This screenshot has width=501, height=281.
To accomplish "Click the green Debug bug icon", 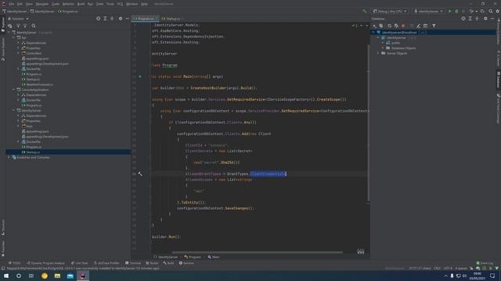I will click(456, 11).
